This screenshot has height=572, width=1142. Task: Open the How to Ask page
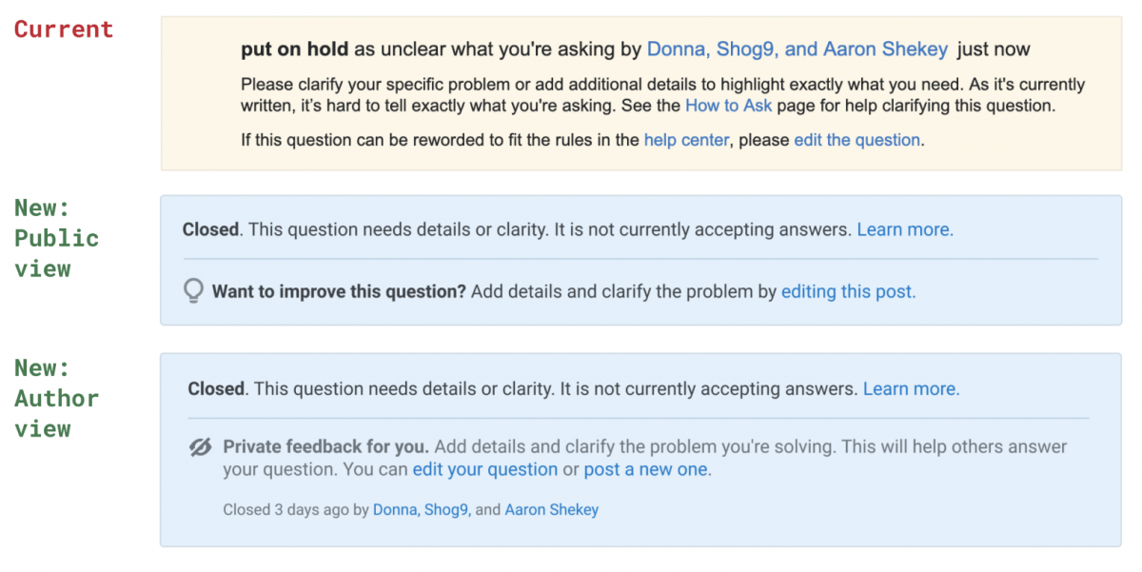pyautogui.click(x=729, y=106)
